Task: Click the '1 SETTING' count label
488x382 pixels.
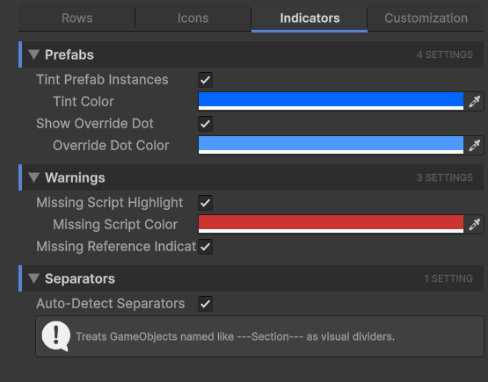Action: click(448, 278)
